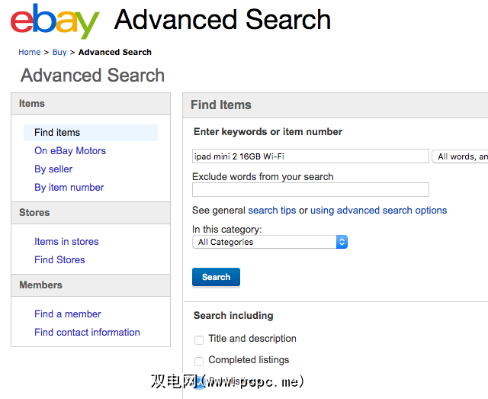The height and width of the screenshot is (399, 488).
Task: Open the Items in stores link
Action: [x=66, y=242]
